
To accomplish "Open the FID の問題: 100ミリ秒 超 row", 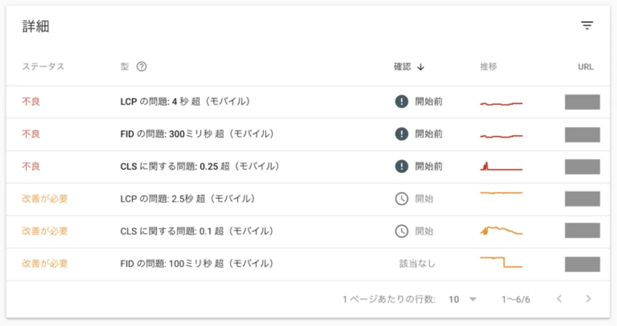I will (x=308, y=264).
